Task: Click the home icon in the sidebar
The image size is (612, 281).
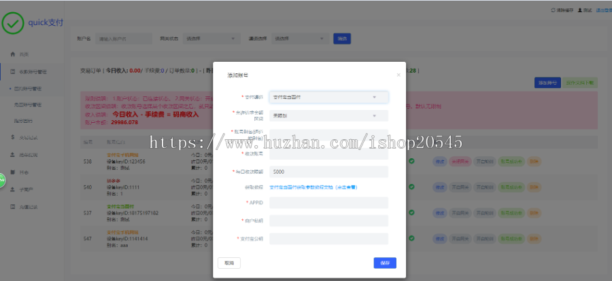Action: 12,54
